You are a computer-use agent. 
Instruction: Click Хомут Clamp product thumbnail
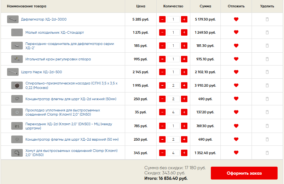17,153
